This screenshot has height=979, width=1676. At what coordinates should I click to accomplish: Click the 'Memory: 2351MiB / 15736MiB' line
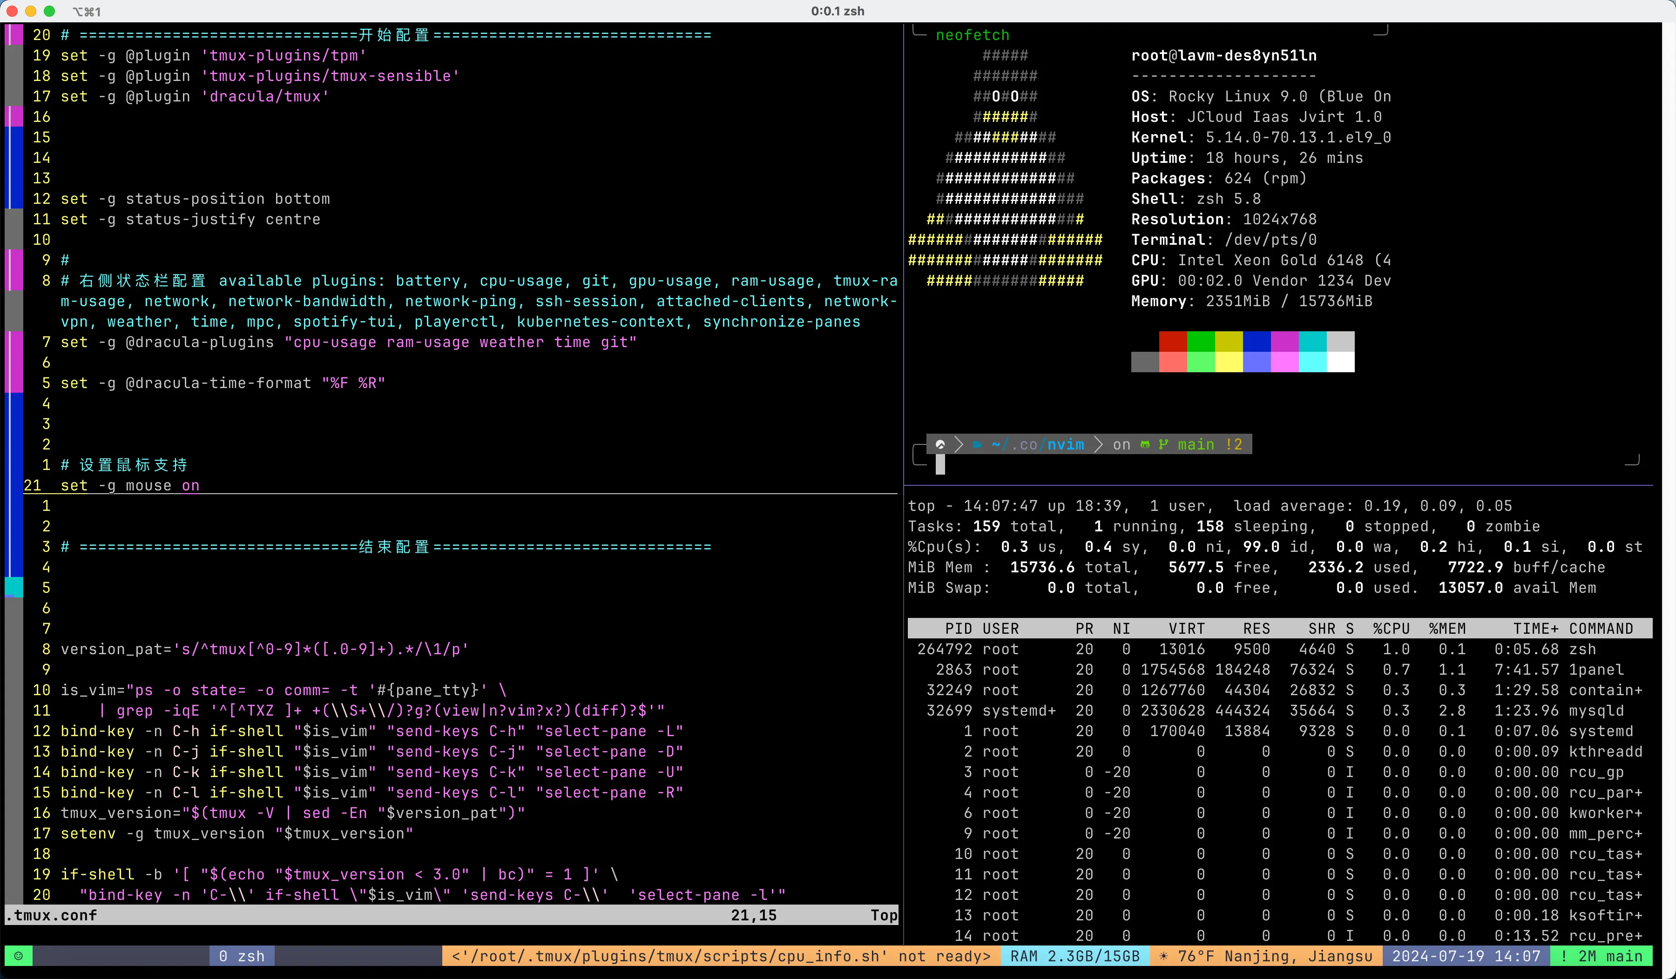tap(1252, 301)
